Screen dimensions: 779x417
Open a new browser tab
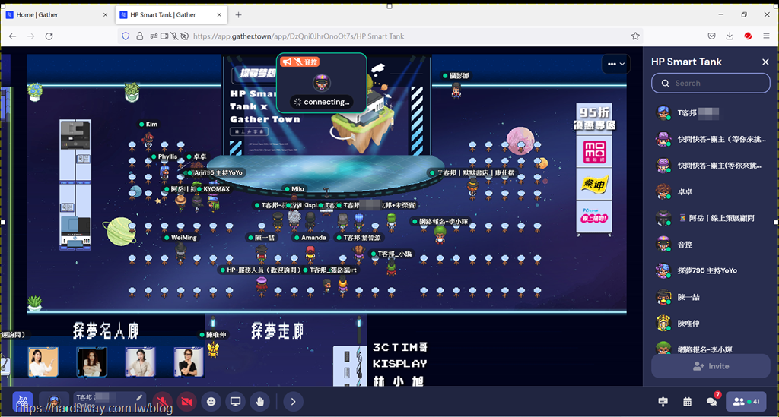238,15
